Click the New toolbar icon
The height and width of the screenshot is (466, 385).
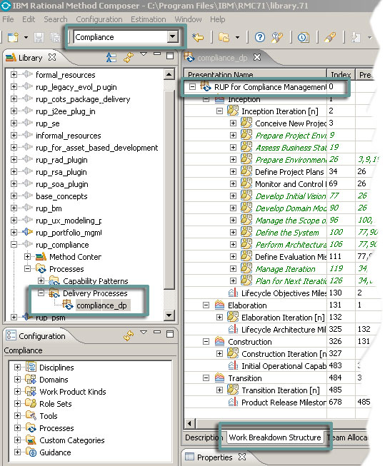[x=13, y=37]
